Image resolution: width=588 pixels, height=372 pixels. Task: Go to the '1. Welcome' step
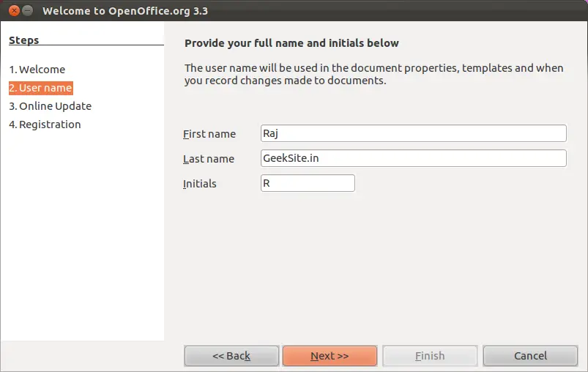pos(37,70)
